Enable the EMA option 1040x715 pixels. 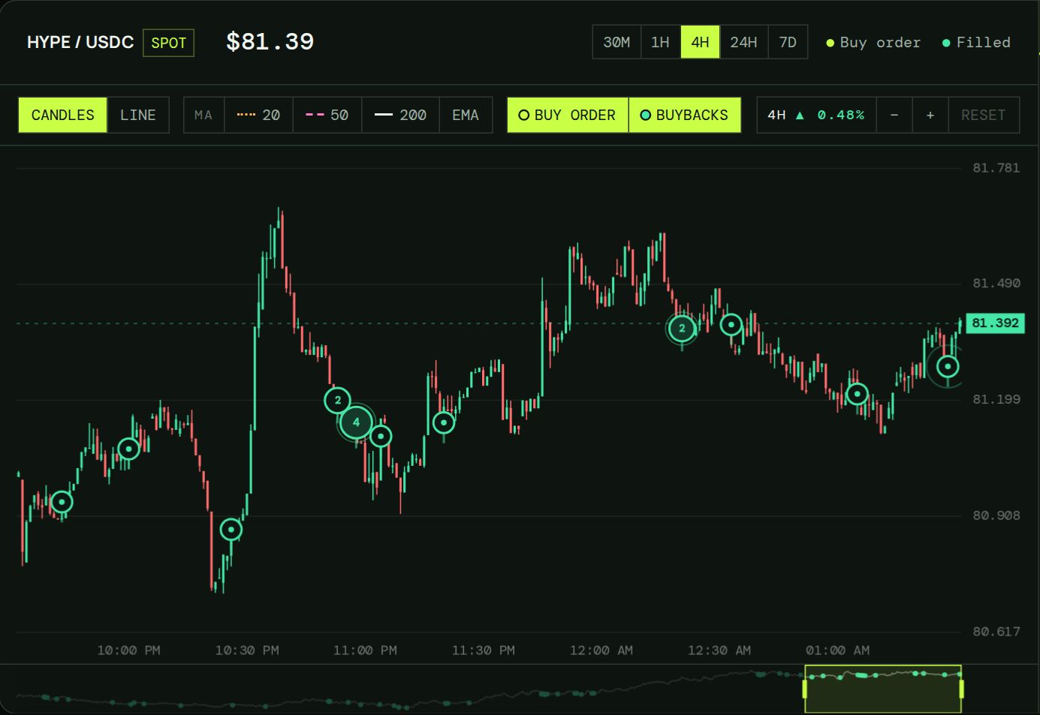[x=466, y=115]
